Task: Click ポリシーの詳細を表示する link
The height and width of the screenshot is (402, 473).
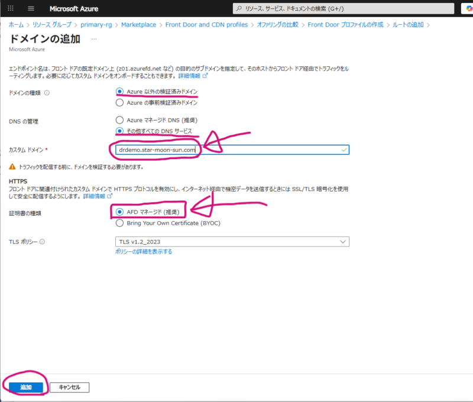Action: [x=144, y=251]
